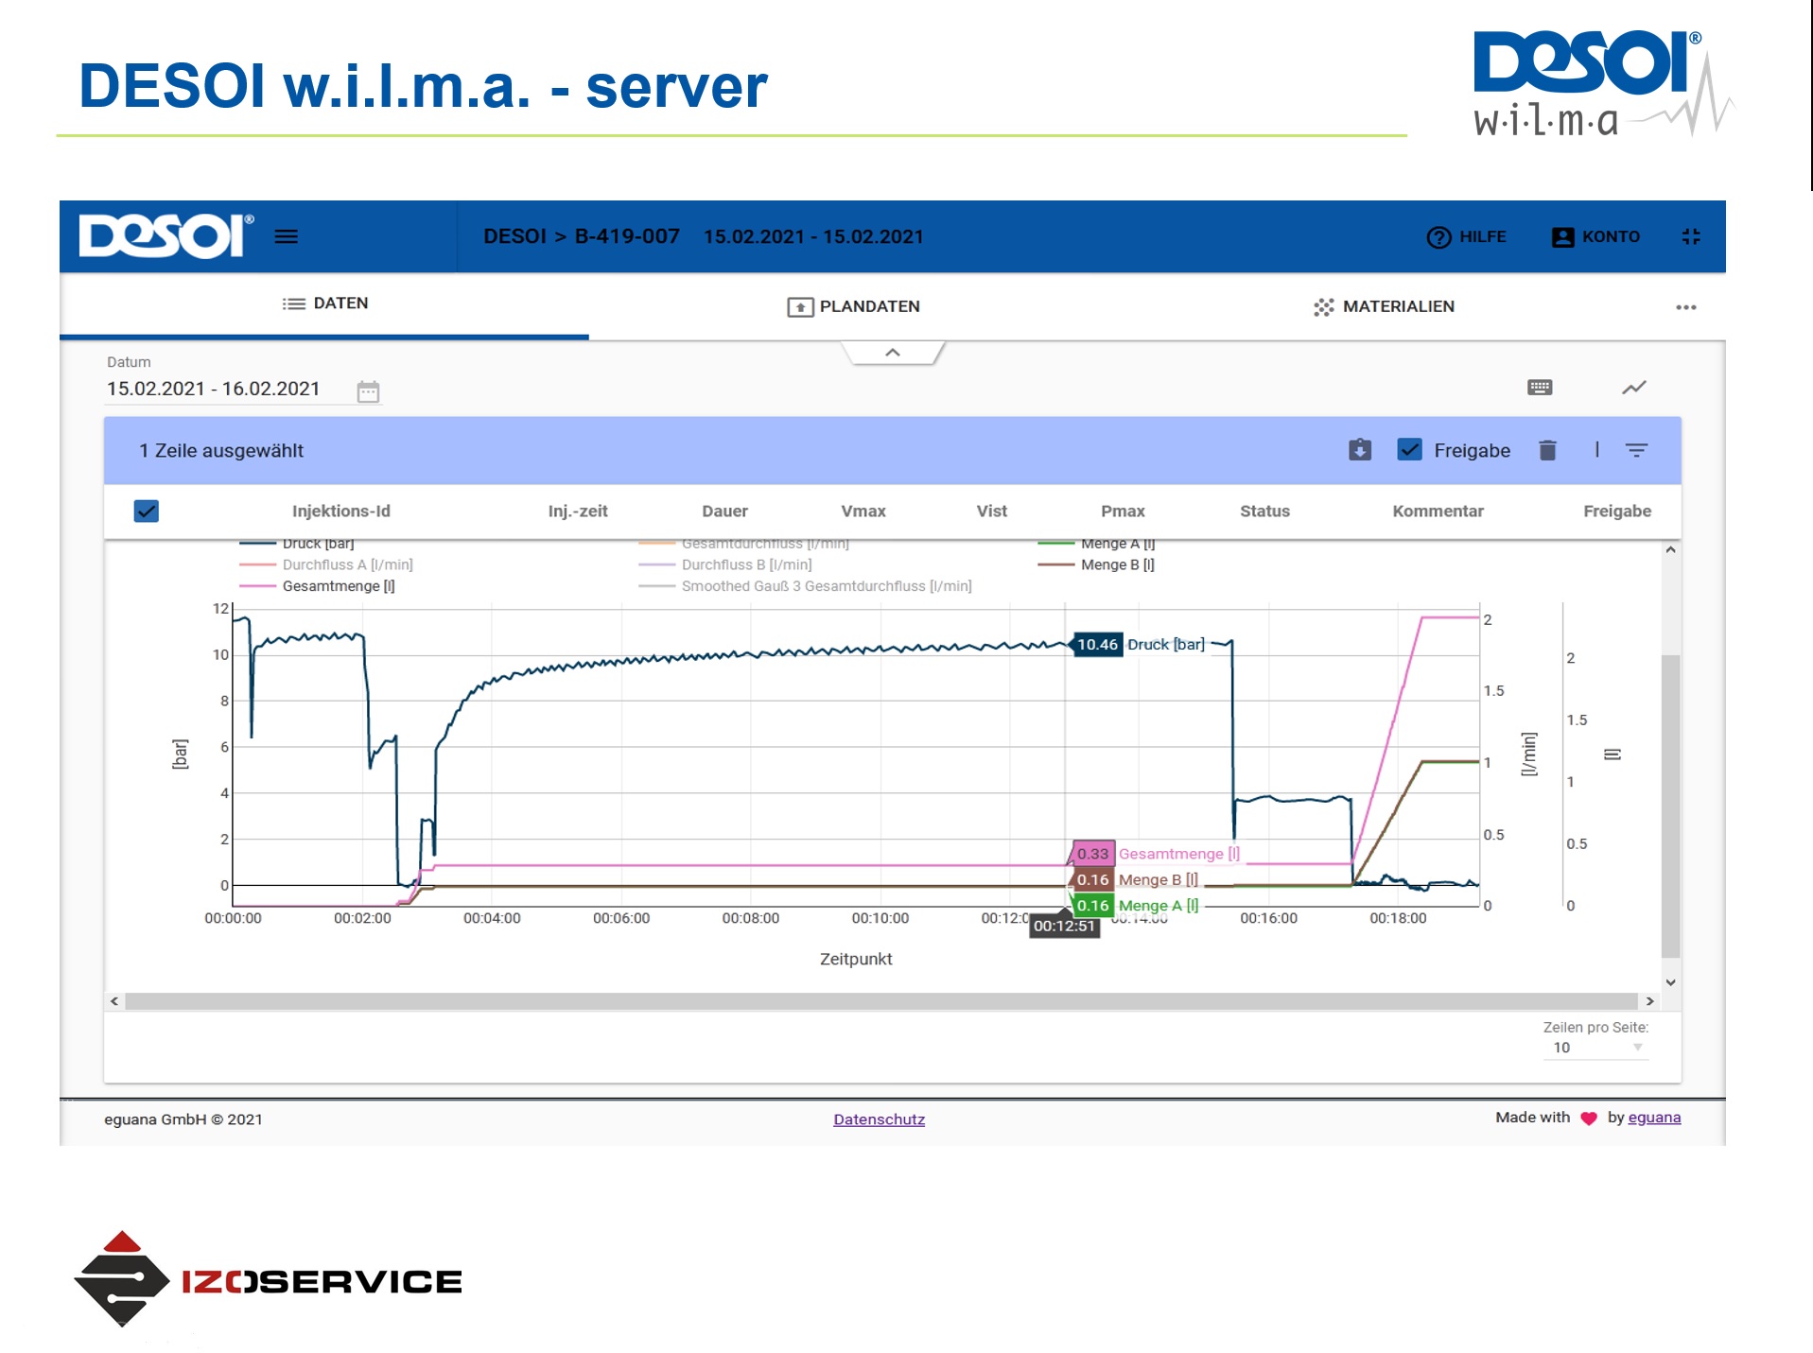The height and width of the screenshot is (1353, 1813).
Task: Sort by Vmax column header
Action: point(863,512)
